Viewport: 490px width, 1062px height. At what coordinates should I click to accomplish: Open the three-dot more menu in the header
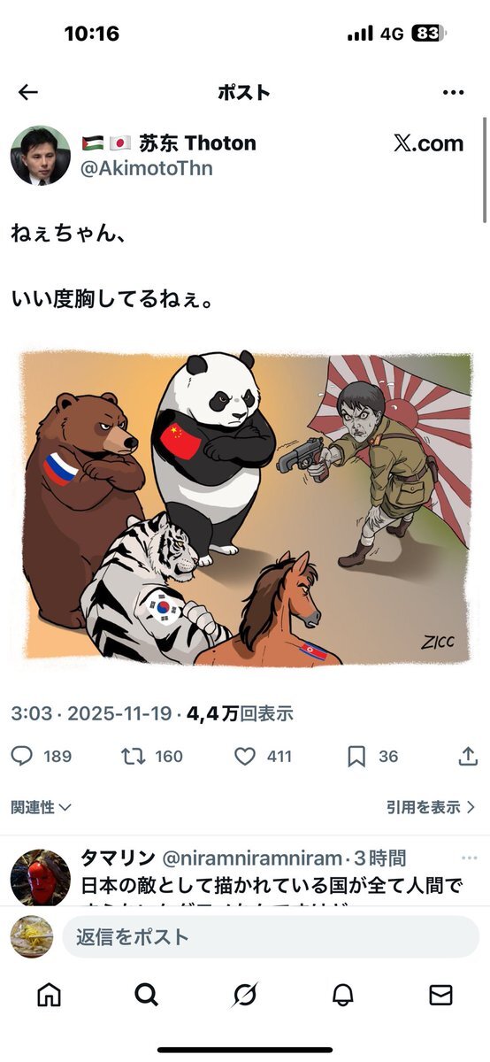click(x=453, y=92)
